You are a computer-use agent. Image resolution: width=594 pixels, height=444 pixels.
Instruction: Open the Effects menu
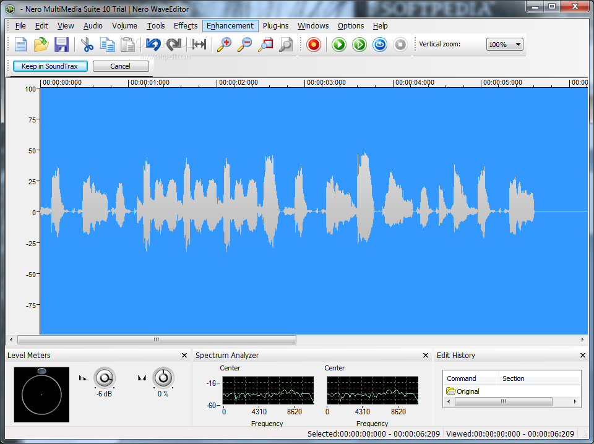186,26
